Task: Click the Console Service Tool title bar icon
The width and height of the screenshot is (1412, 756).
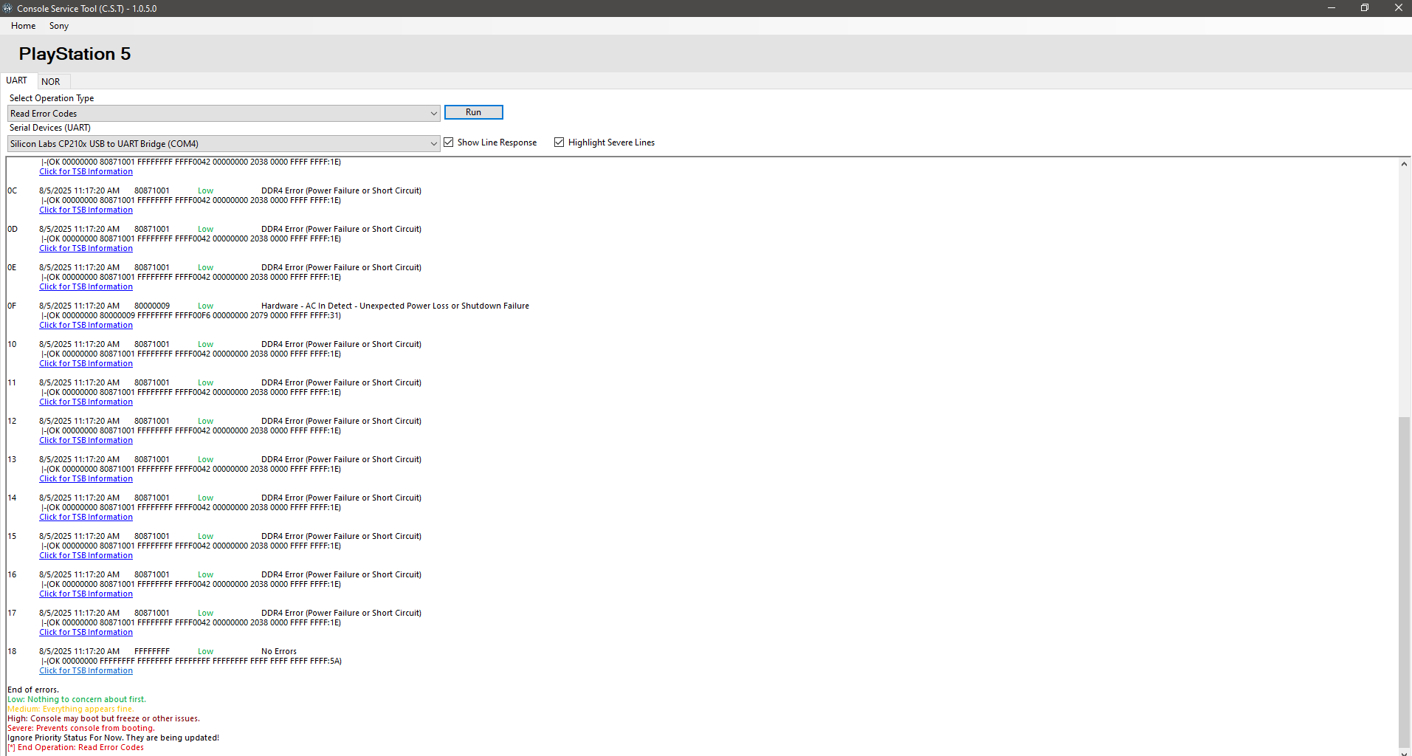Action: pos(8,8)
